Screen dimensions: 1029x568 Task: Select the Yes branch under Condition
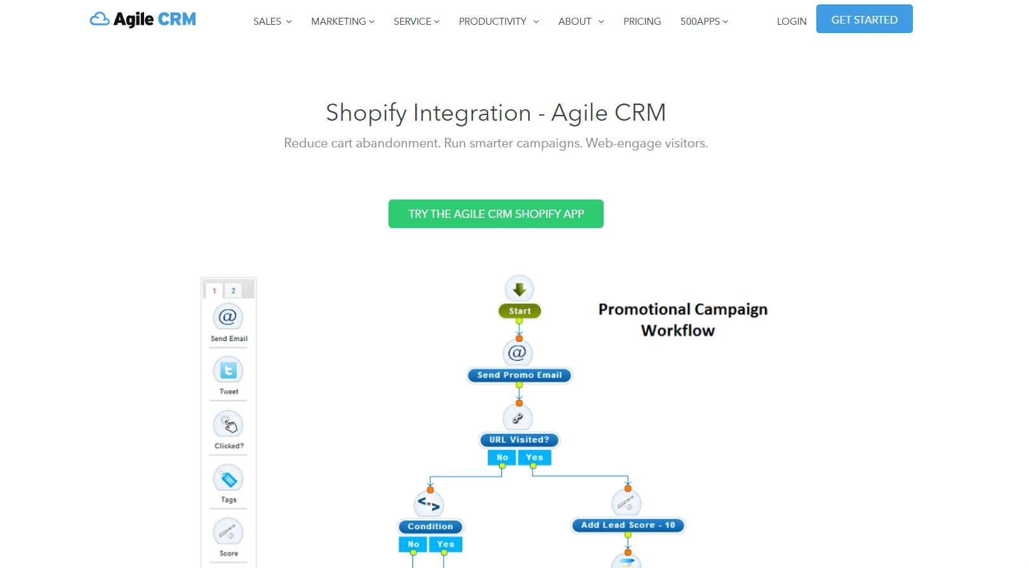tap(446, 544)
